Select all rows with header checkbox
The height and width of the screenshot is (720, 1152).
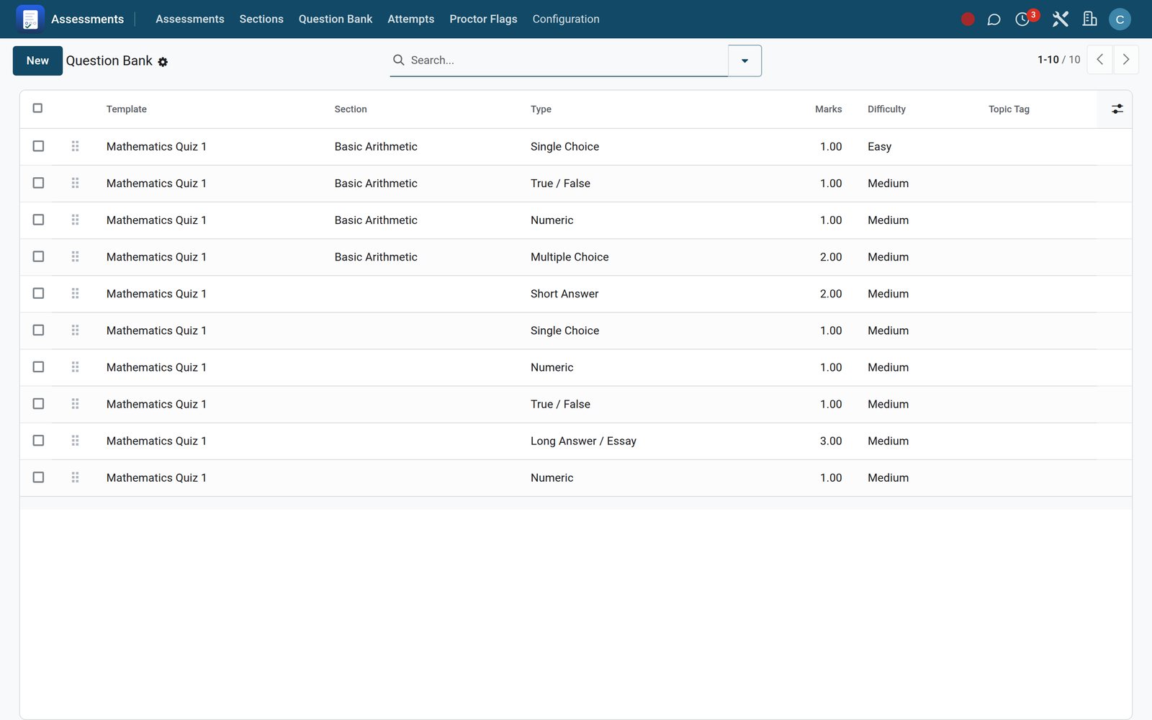[37, 108]
